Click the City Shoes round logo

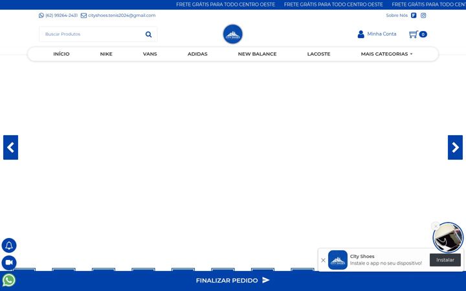pos(233,34)
